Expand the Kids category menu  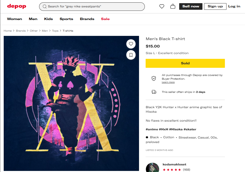[x=48, y=19]
